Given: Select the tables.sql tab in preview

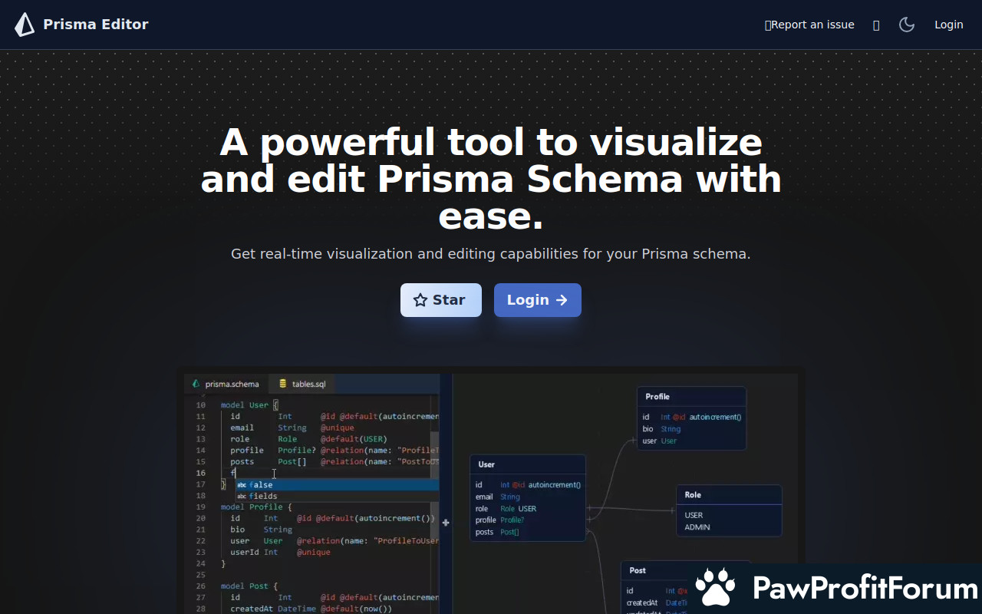Looking at the screenshot, I should (x=302, y=384).
